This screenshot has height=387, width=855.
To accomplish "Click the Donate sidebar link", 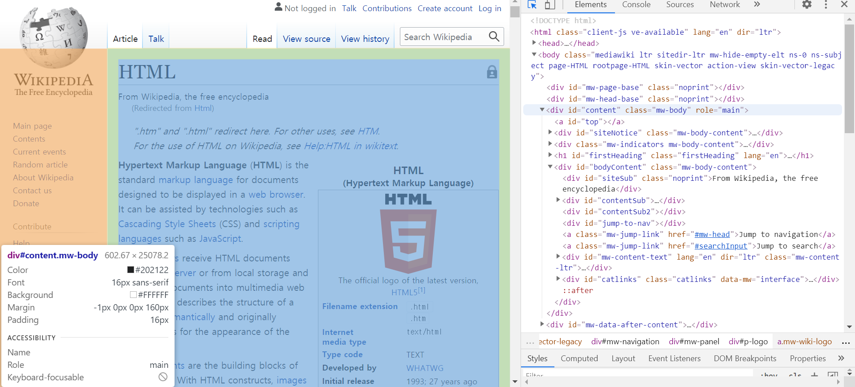I will (26, 204).
